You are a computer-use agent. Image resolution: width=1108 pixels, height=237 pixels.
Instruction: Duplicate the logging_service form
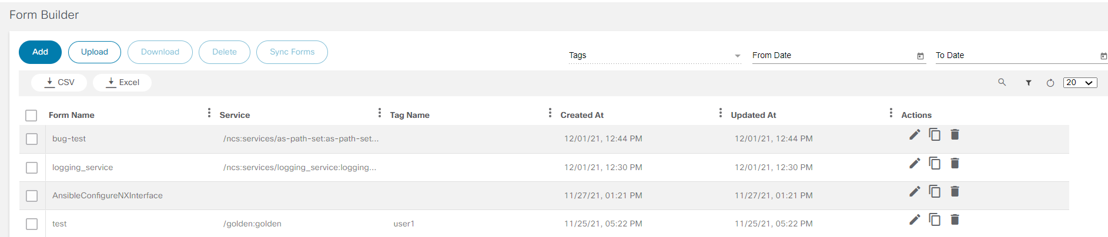click(x=935, y=163)
